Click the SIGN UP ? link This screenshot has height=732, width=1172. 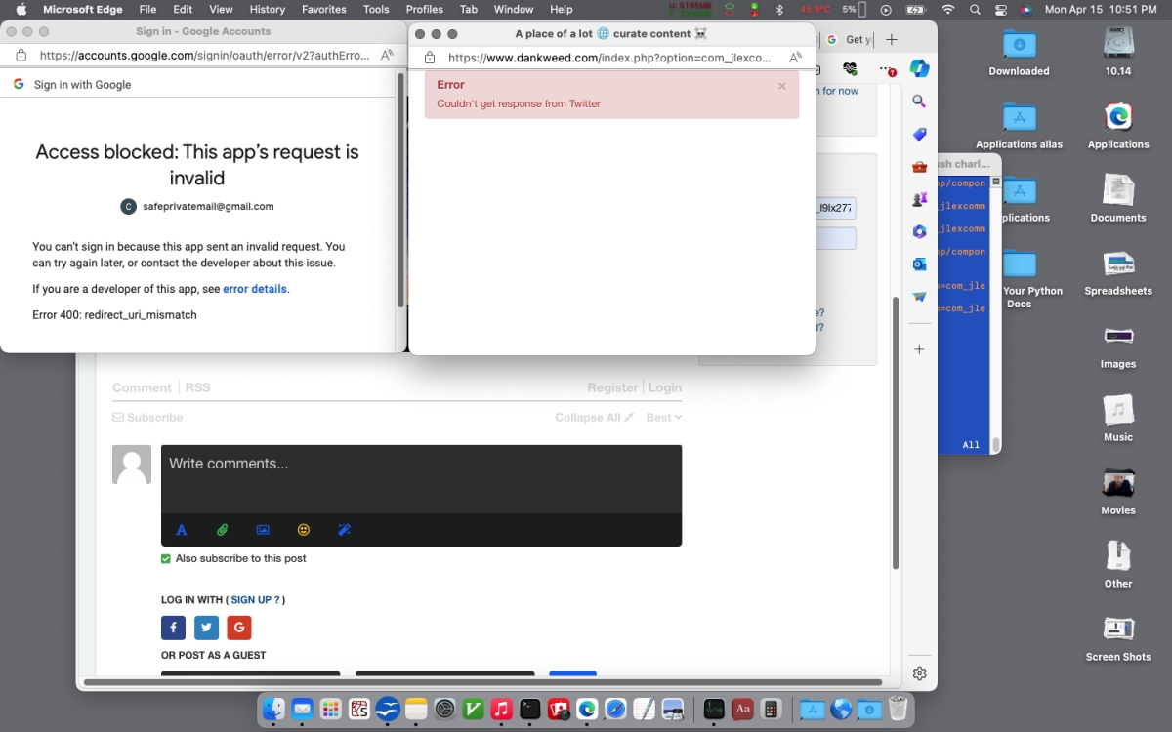(x=255, y=600)
